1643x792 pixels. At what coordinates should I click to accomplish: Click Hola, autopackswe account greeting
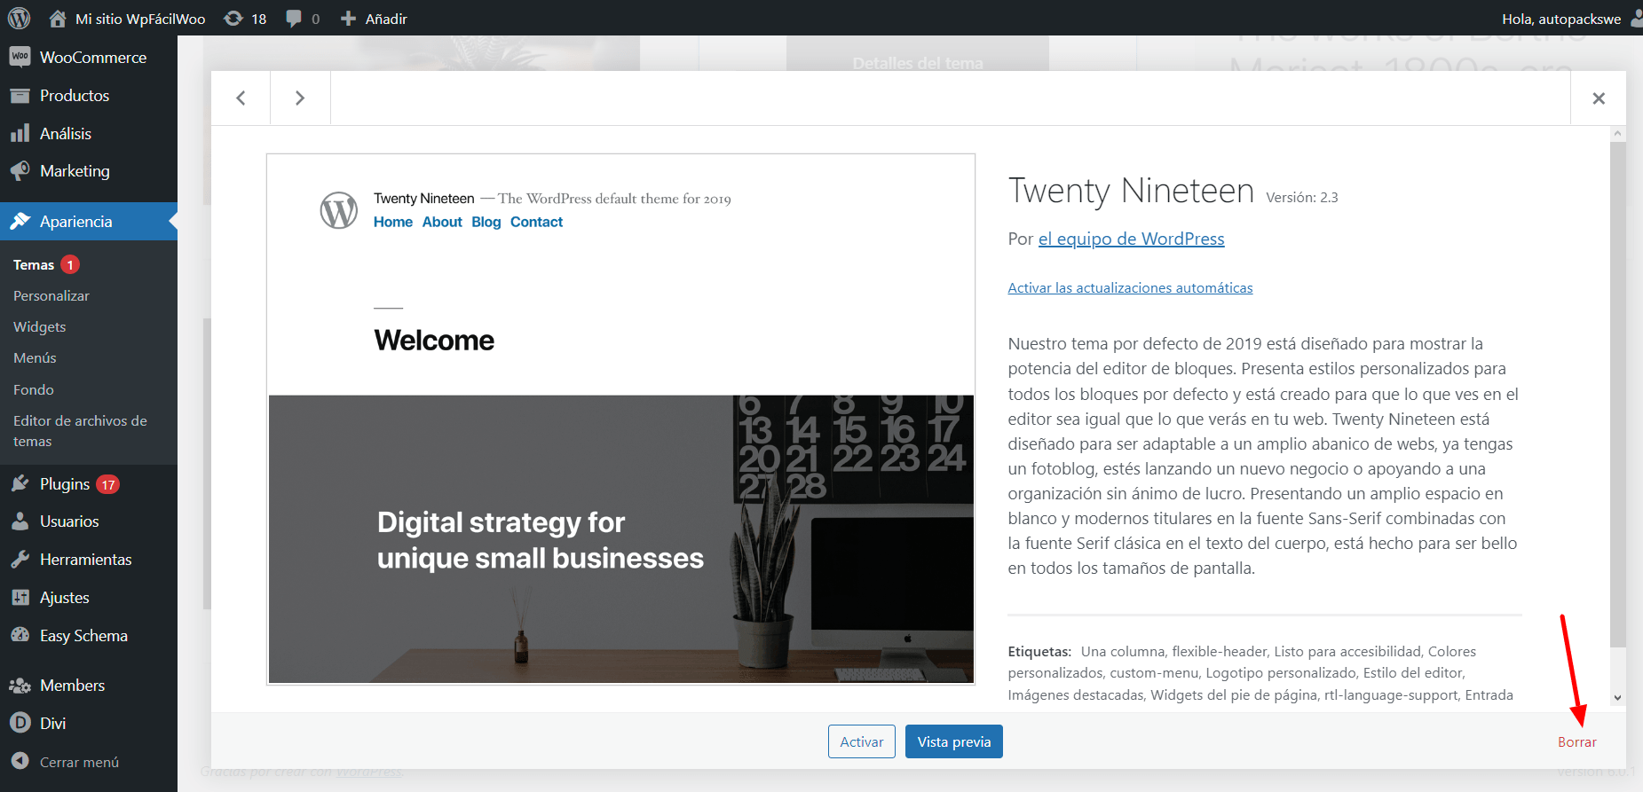1560,19
